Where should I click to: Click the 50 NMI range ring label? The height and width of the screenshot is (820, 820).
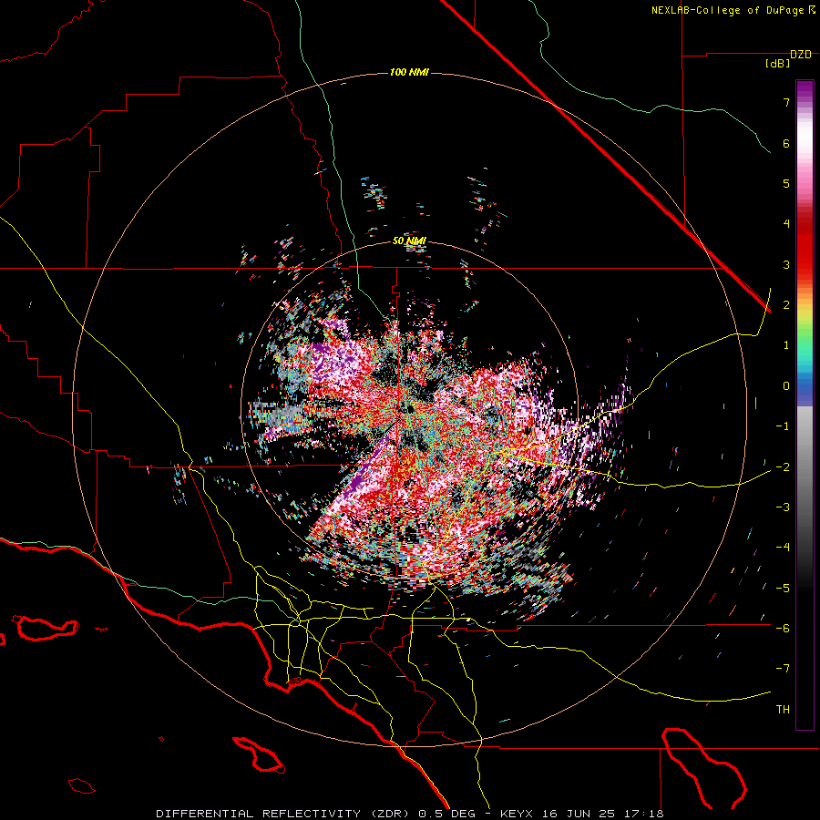(409, 241)
